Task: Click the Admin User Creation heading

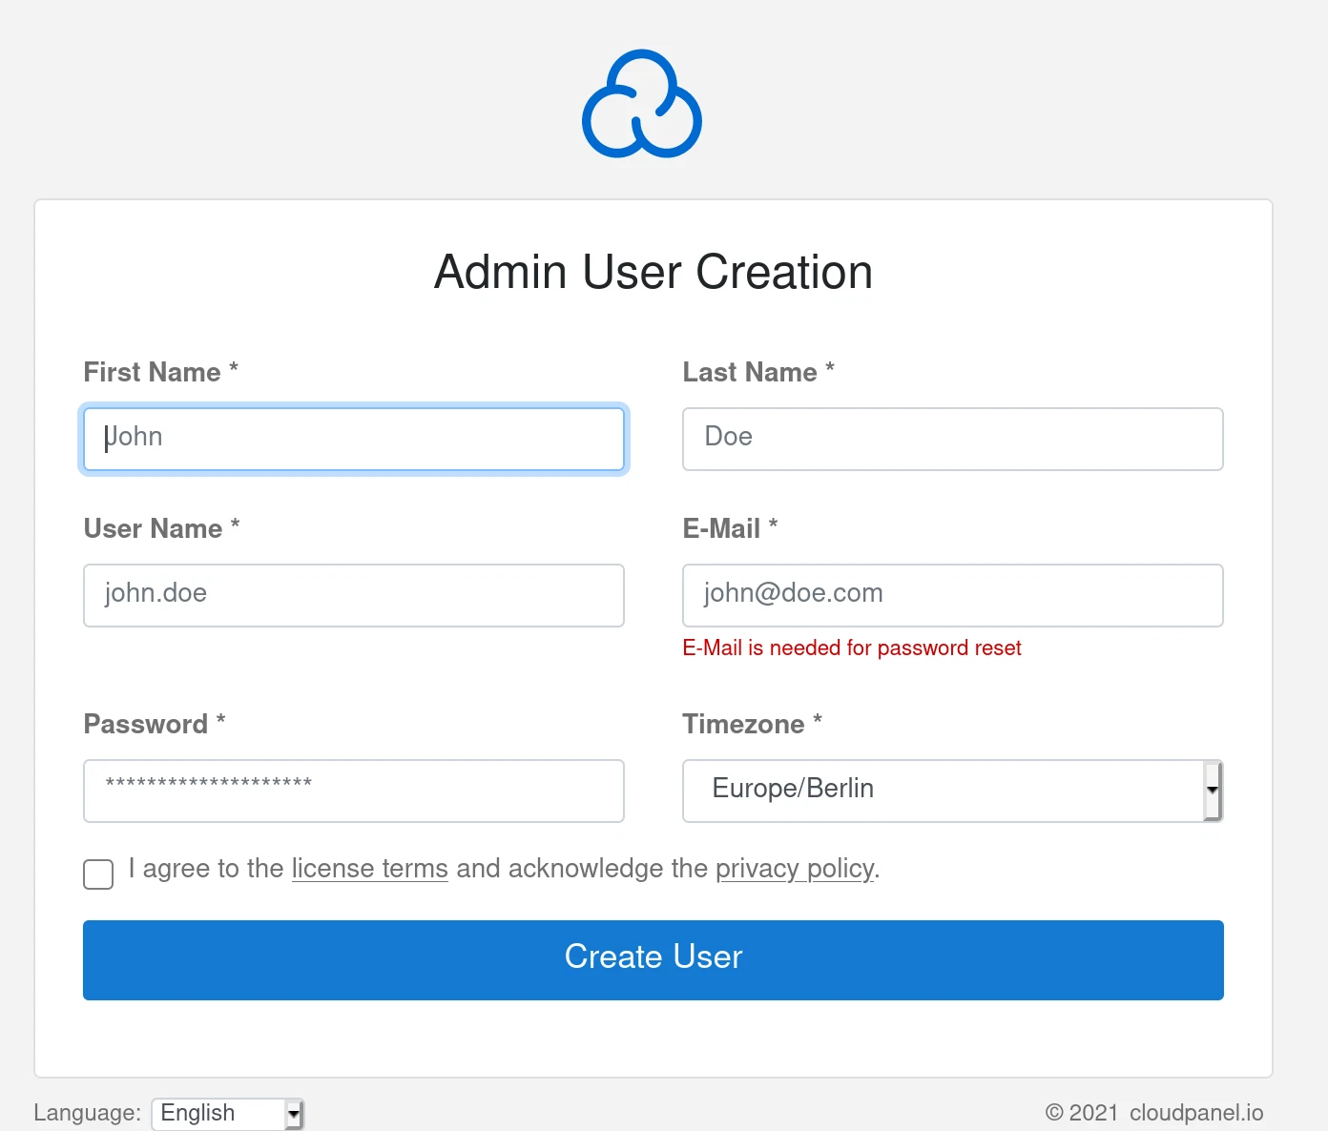Action: 654,272
